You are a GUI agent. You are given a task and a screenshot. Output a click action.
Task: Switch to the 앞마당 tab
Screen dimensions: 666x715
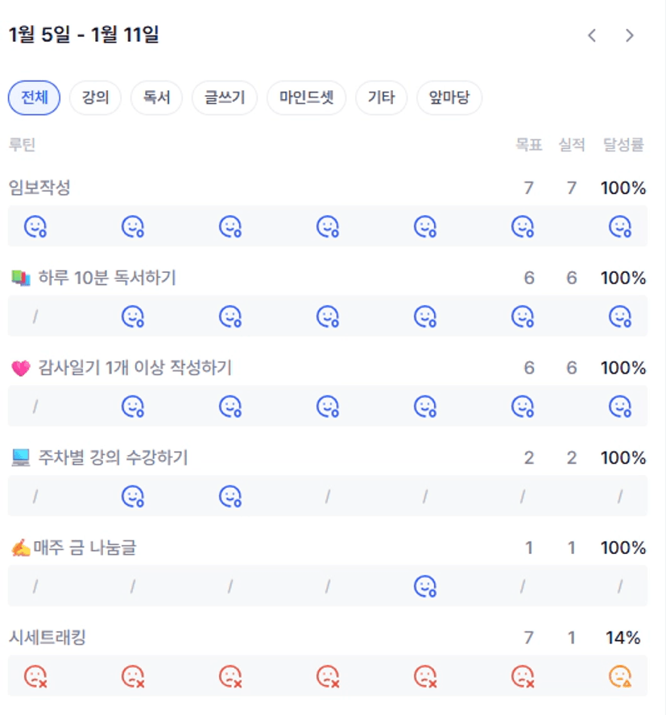pyautogui.click(x=449, y=98)
